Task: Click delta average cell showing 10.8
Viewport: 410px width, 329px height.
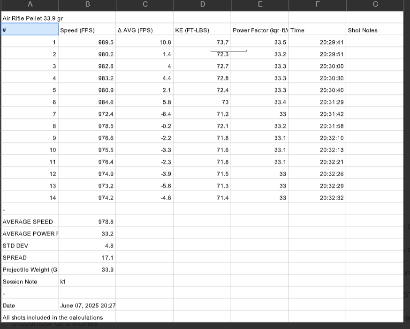Action: click(145, 42)
